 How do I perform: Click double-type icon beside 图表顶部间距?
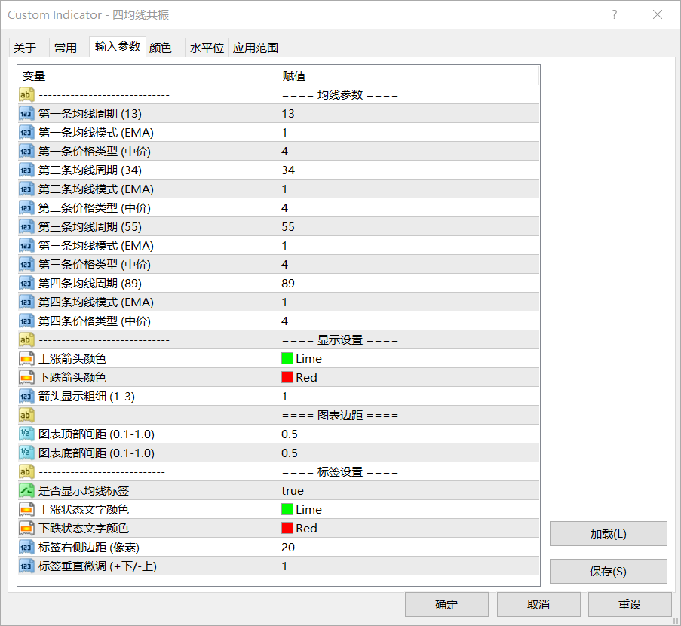[26, 434]
